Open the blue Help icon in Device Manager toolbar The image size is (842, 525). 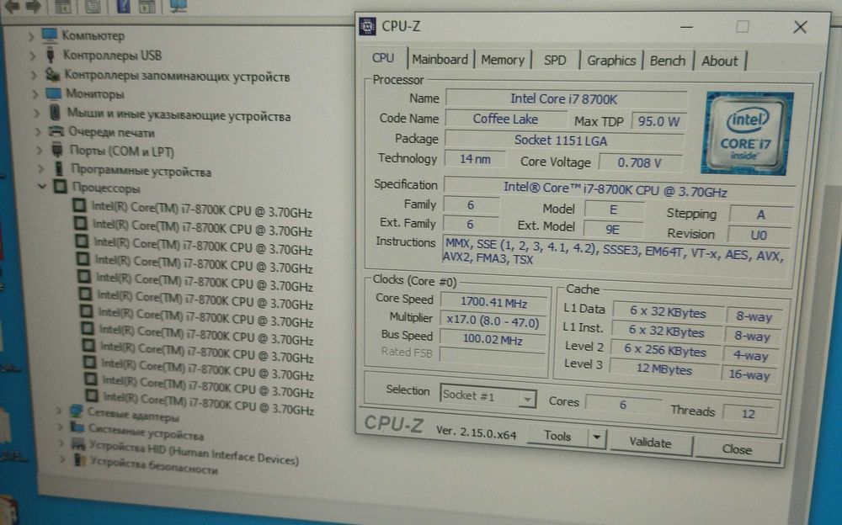click(x=123, y=7)
